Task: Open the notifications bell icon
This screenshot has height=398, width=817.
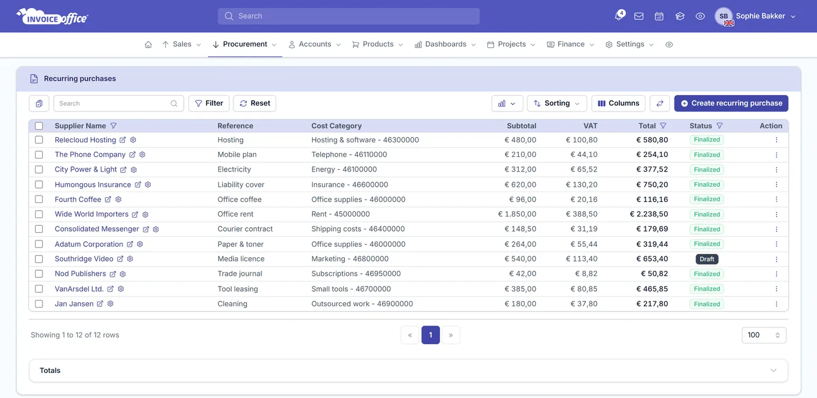Action: click(619, 16)
